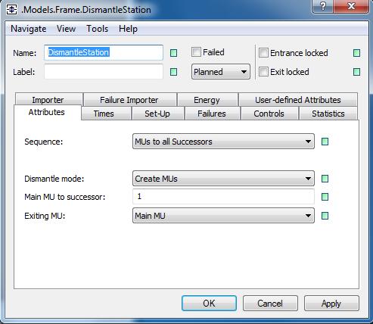The height and width of the screenshot is (324, 373).
Task: Toggle the green inheritance square next to Name
Action: click(x=173, y=53)
